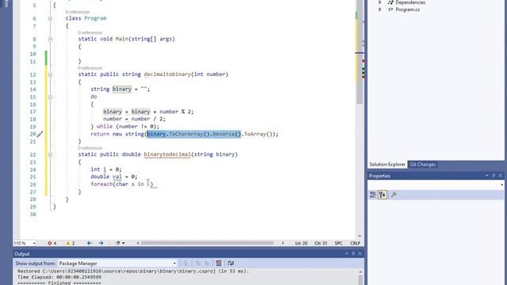Click the Ch: 31 column indicator
507x285 pixels.
[x=320, y=243]
